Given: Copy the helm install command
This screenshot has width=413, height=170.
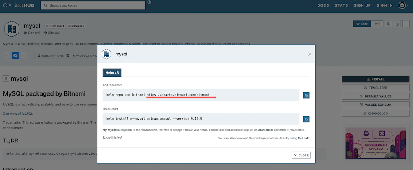Looking at the screenshot, I should [306, 119].
